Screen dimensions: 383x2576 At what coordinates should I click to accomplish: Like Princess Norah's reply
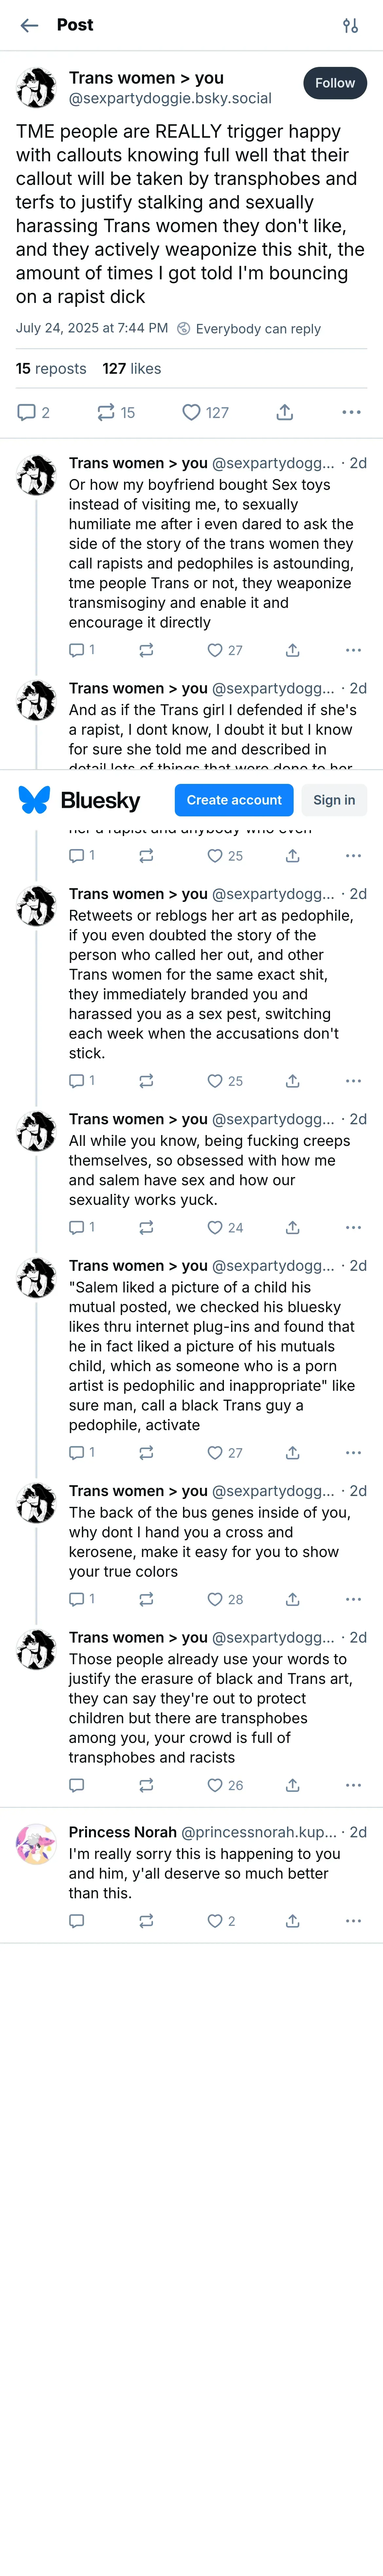pyautogui.click(x=214, y=1921)
